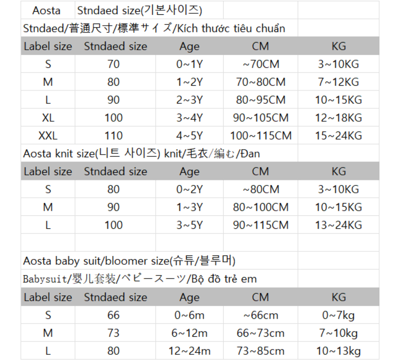
Task: Select the 'Aosta baby suit/bloomer size' heading
Action: pyautogui.click(x=129, y=261)
